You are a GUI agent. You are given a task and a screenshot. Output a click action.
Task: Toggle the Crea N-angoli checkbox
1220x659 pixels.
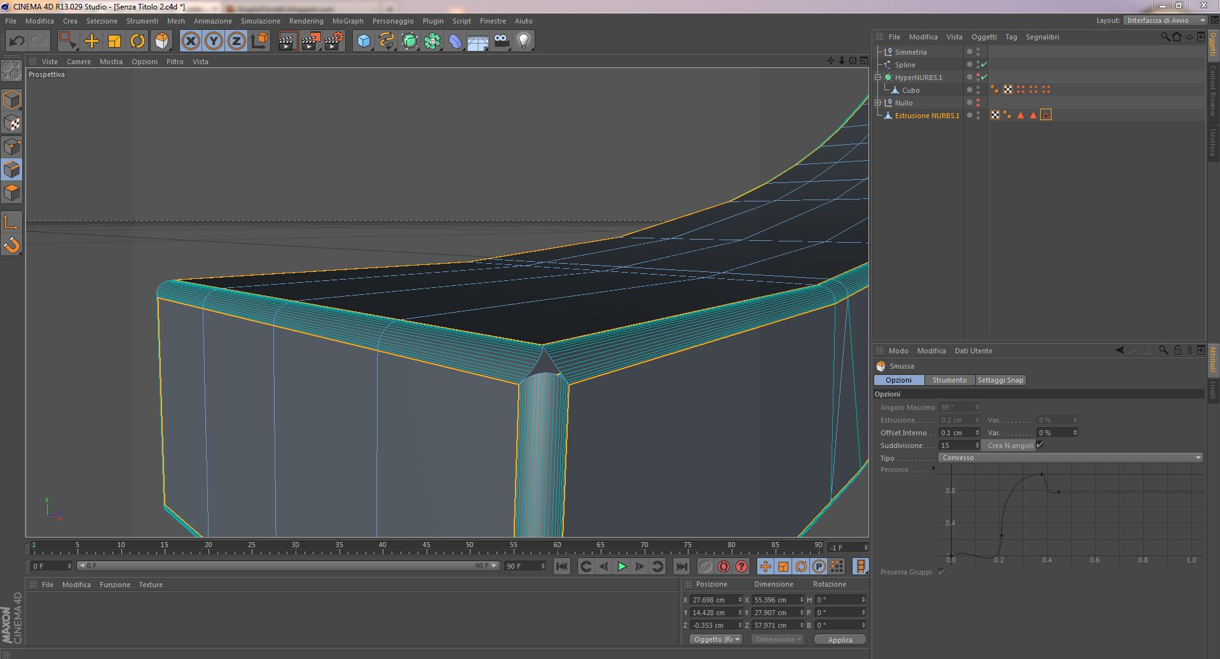[x=1039, y=445]
